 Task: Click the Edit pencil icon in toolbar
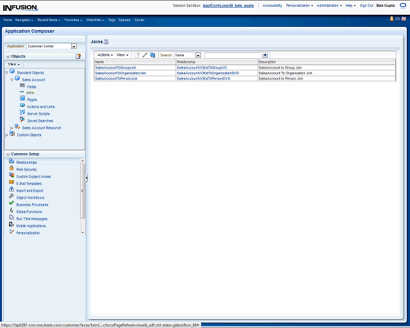click(145, 55)
